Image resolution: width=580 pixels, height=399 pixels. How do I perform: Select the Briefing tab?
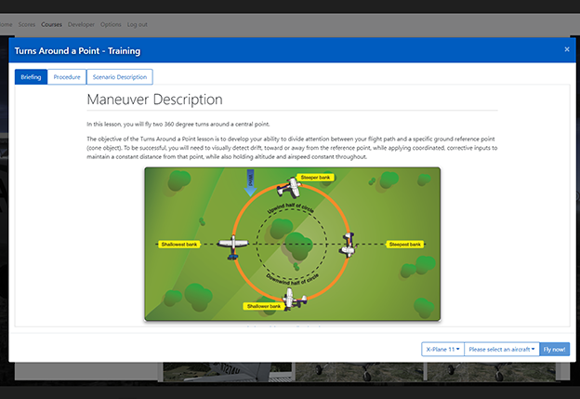pos(31,77)
